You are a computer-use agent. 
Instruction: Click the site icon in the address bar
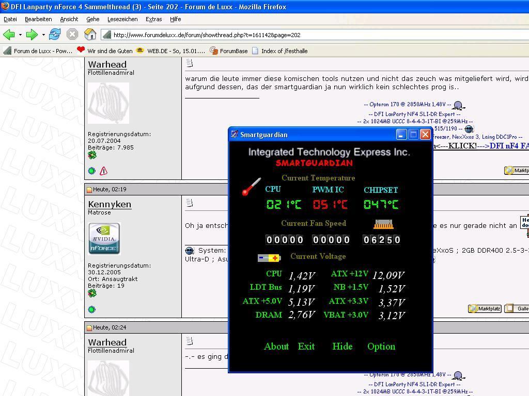106,35
